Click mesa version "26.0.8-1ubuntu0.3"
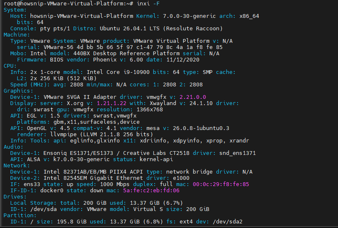 [201, 128]
